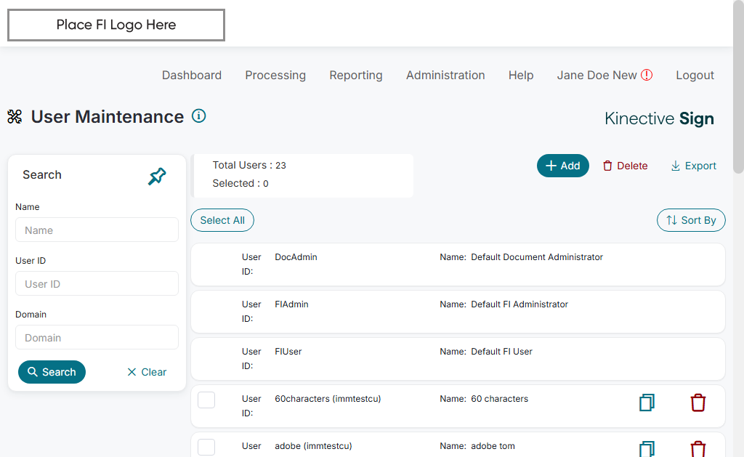Open the Processing menu

coord(275,75)
